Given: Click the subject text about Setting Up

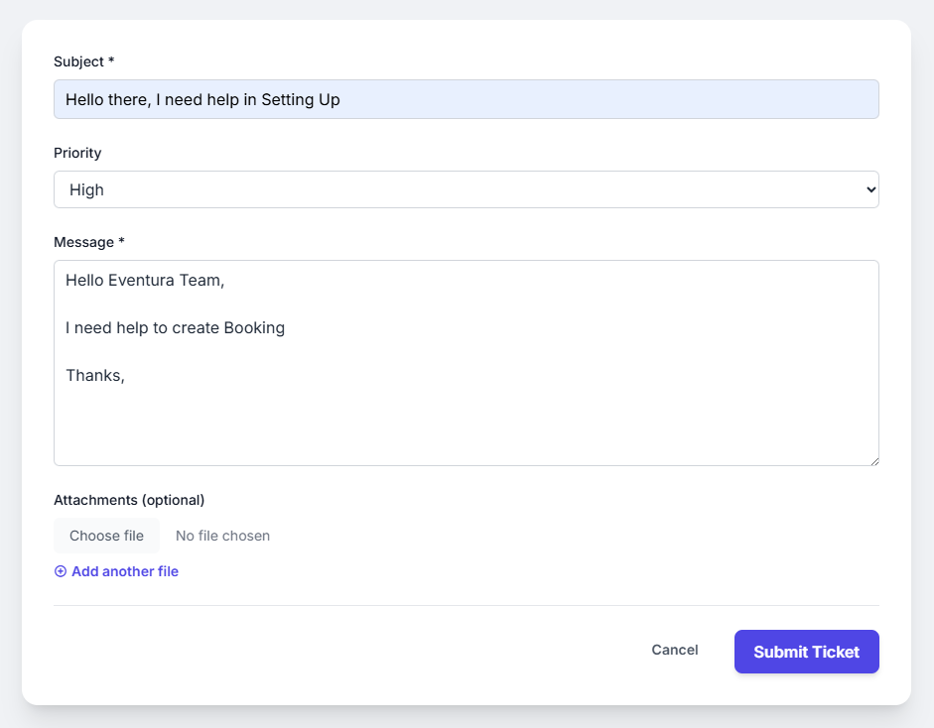Looking at the screenshot, I should click(201, 99).
